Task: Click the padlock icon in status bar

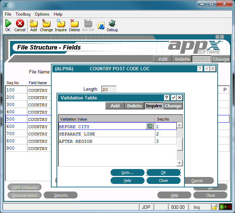Action: pos(215,207)
